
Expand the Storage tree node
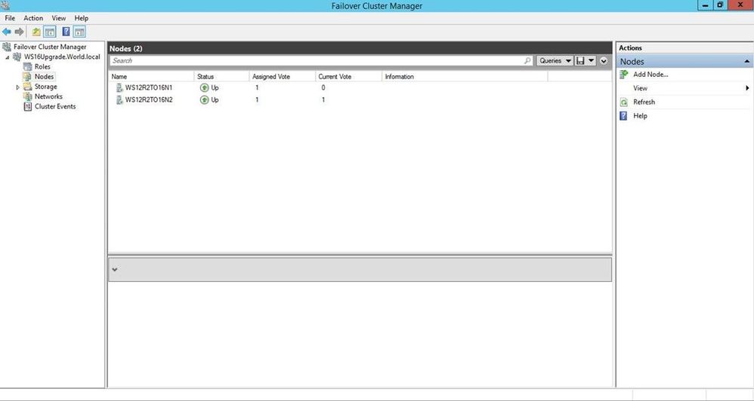point(18,87)
